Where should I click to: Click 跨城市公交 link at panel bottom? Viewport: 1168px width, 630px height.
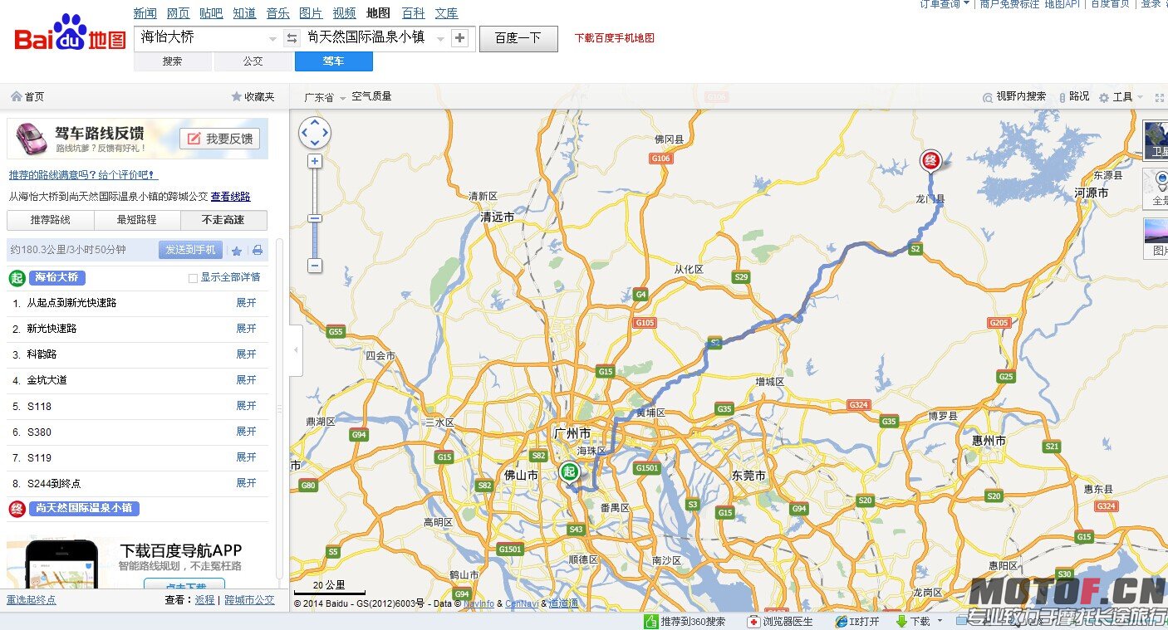click(x=249, y=600)
